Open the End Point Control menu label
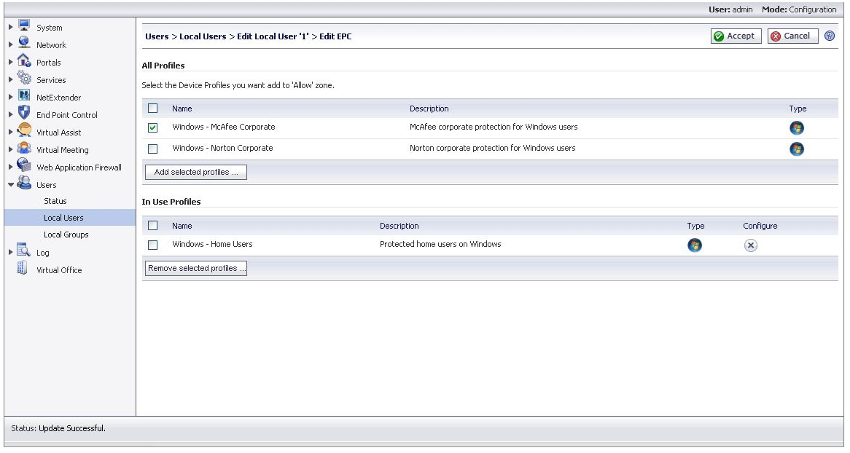The height and width of the screenshot is (453, 850). [x=66, y=115]
